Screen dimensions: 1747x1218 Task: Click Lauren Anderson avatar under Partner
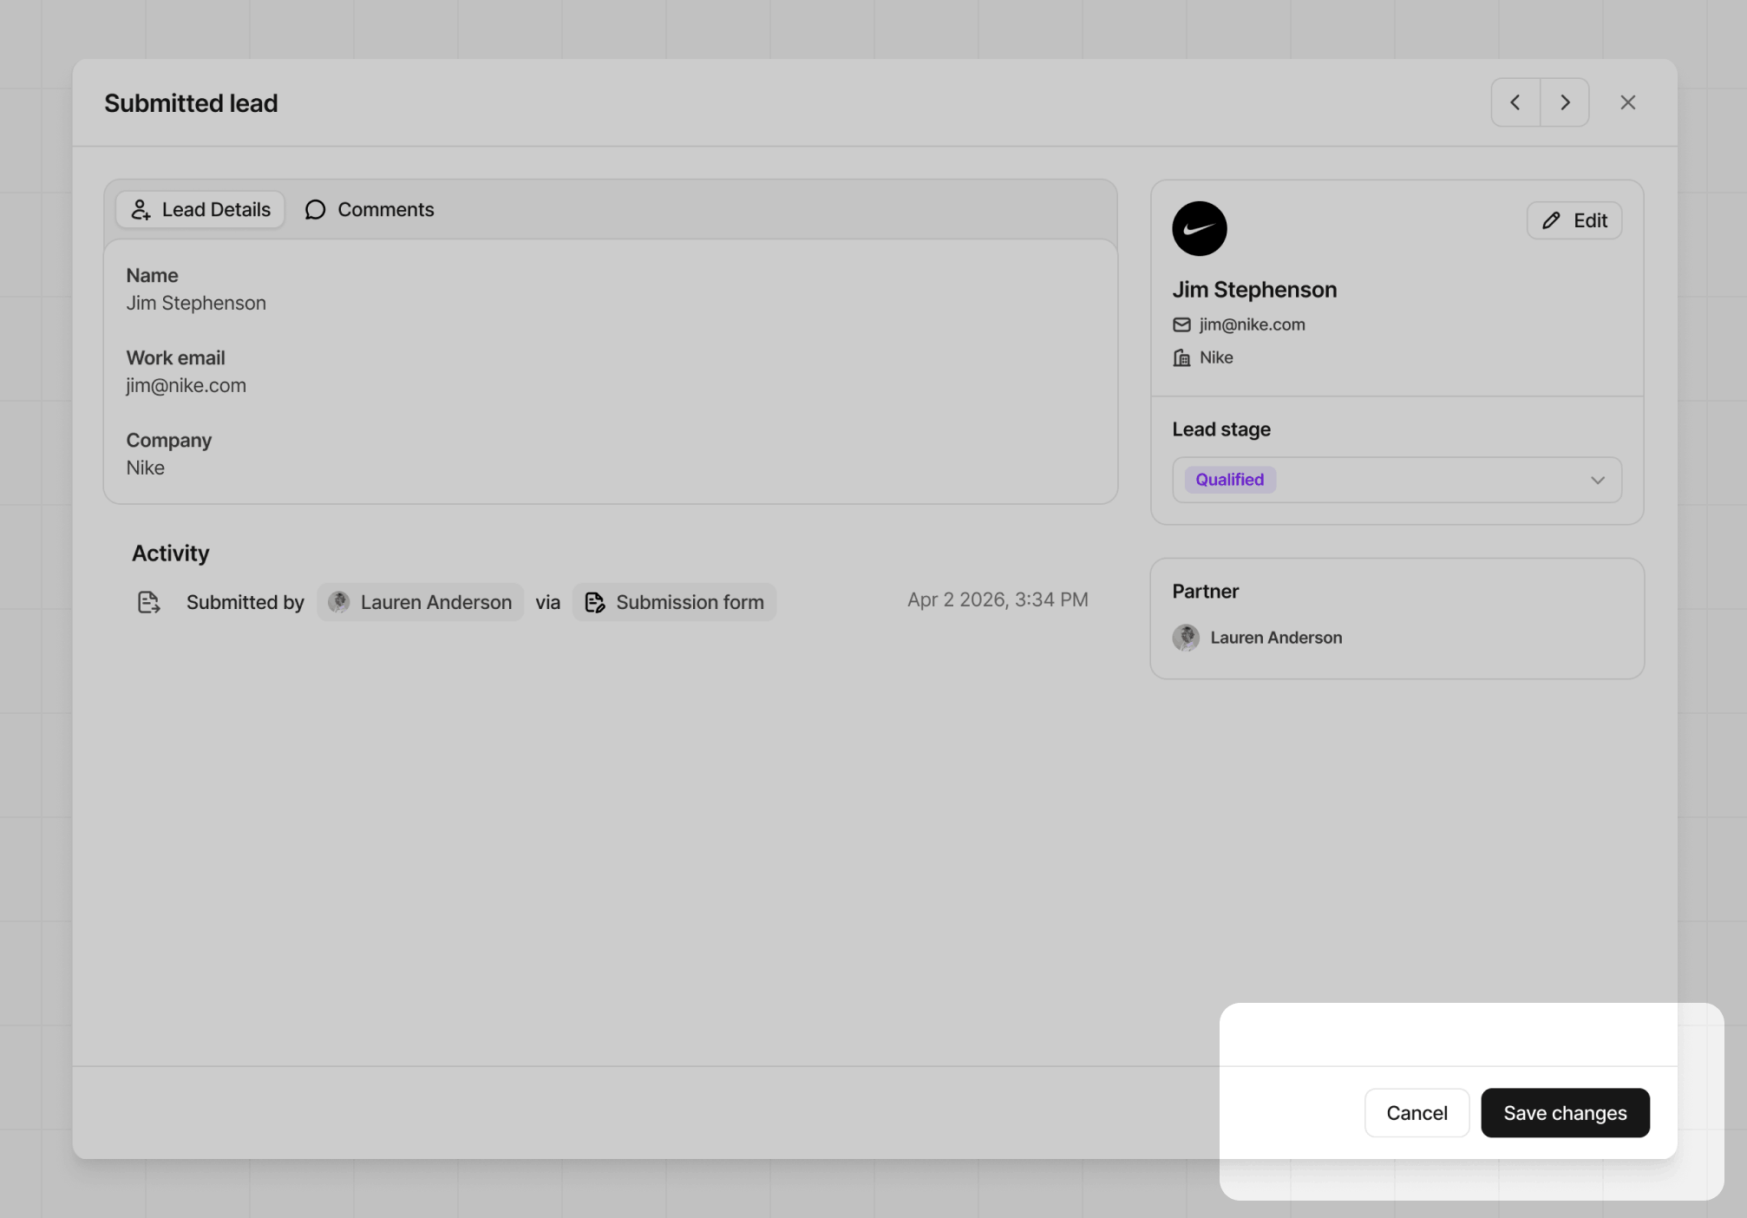coord(1186,638)
